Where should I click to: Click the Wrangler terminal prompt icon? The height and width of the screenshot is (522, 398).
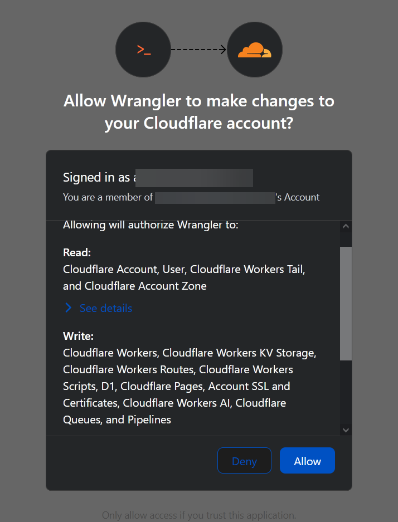143,50
